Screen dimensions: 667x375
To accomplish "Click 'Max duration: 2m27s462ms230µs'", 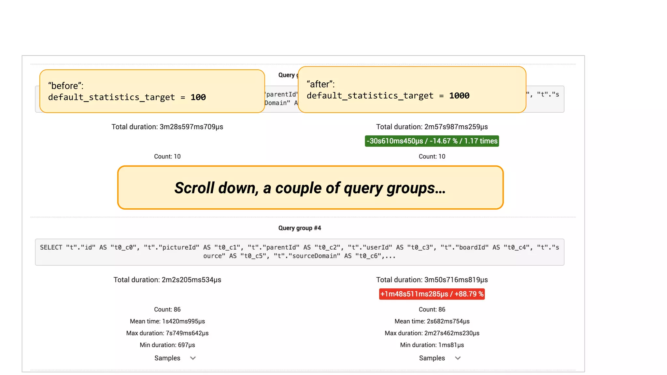I will pos(432,333).
